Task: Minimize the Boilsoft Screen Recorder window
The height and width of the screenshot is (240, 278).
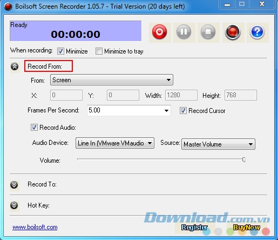Action: click(227, 4)
